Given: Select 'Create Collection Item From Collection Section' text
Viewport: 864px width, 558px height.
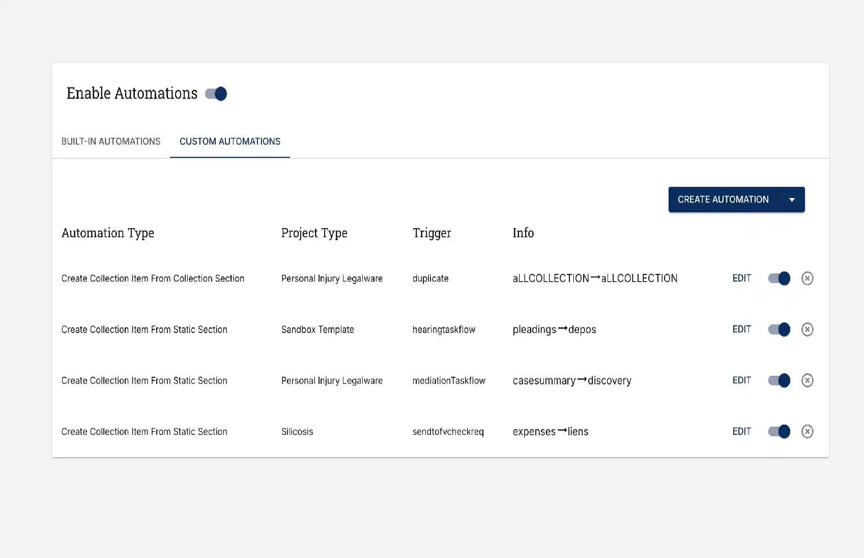Looking at the screenshot, I should tap(153, 278).
